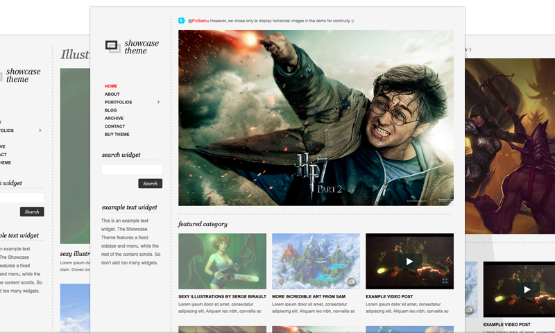
Task: Open 'More Incredible Art From Sam' post title
Action: pyautogui.click(x=309, y=296)
